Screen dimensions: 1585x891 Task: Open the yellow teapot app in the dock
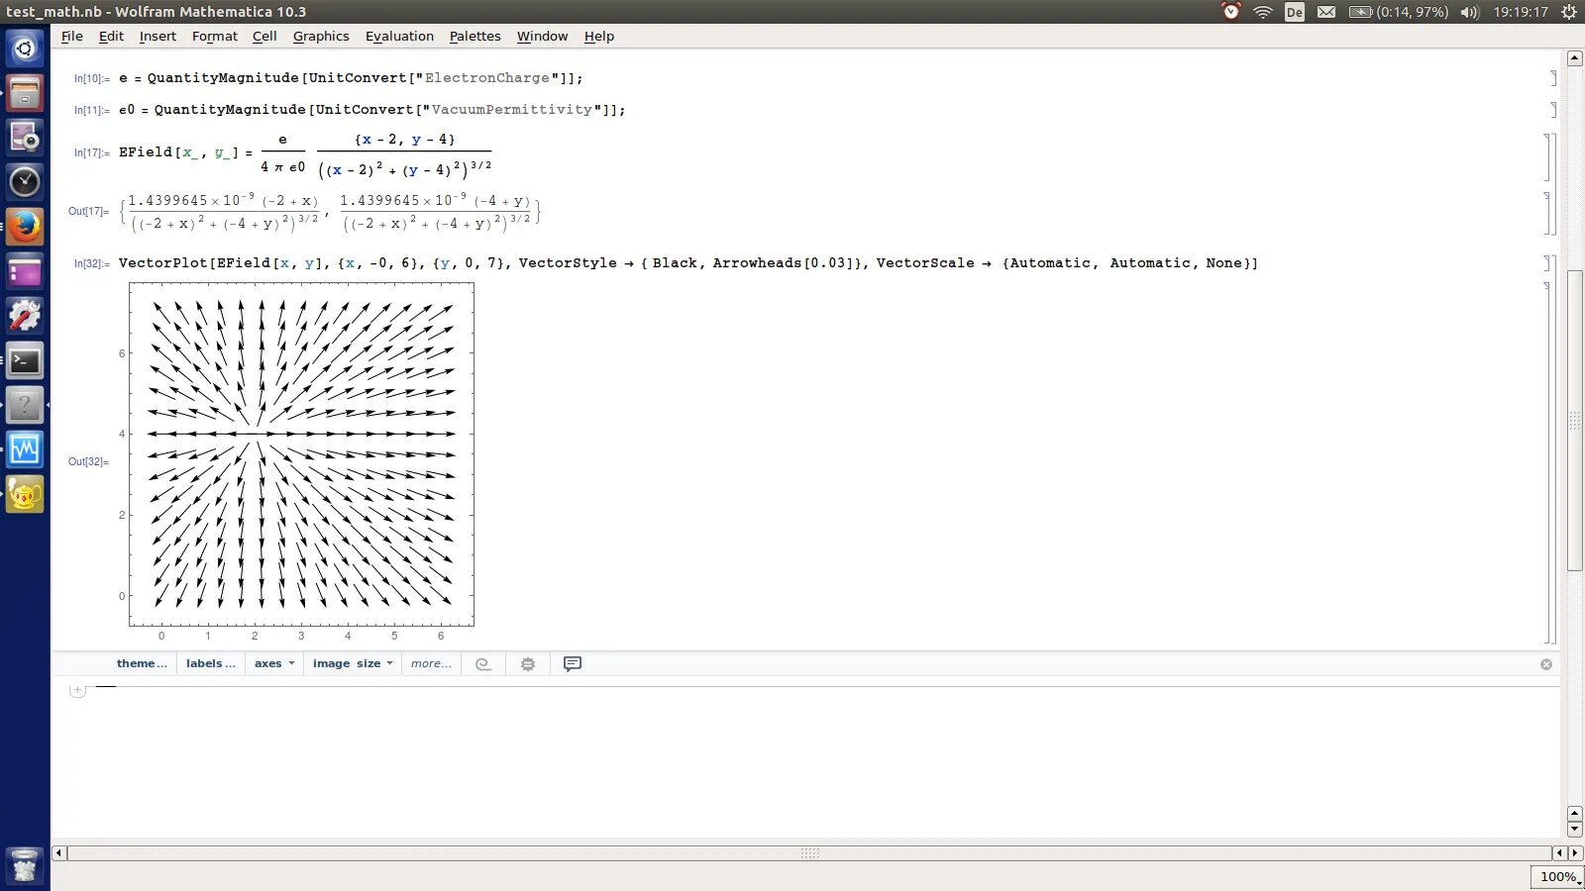[25, 494]
